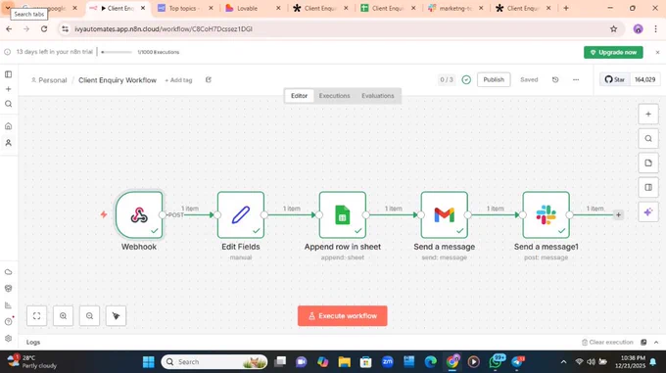Create new item from sidebar plus
This screenshot has height=373, width=666.
tap(8, 89)
